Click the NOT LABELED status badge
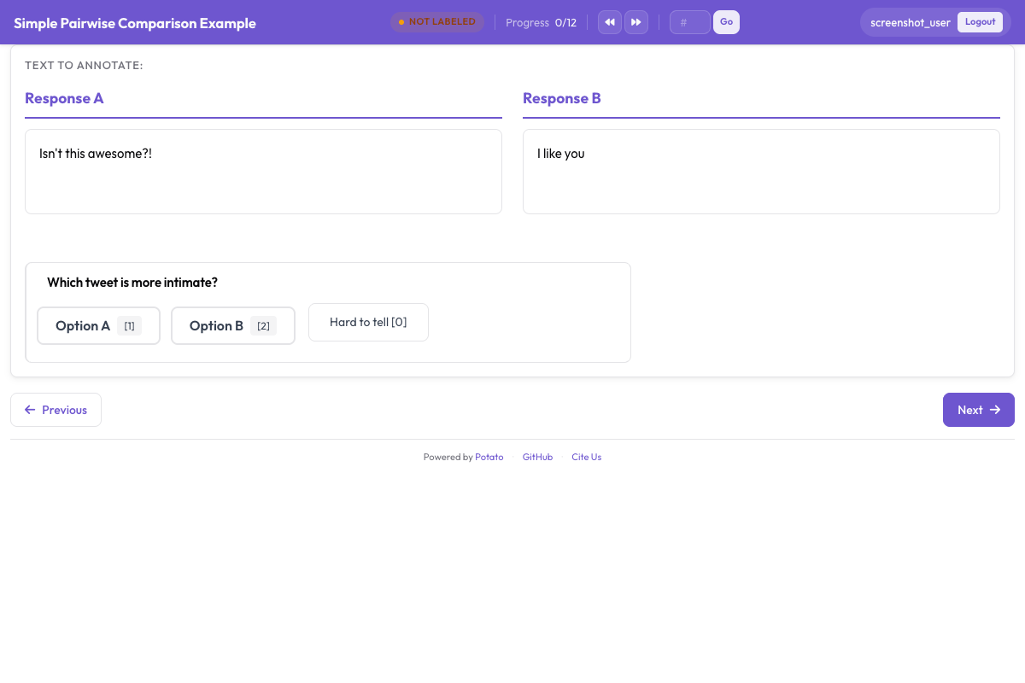This screenshot has height=683, width=1025. click(x=437, y=22)
